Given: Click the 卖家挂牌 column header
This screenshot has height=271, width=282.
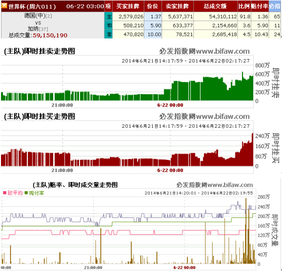Looking at the screenshot, I should click(x=178, y=6).
